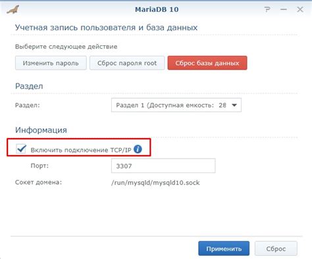
Task: Click the Сокет домена: label
Action: click(x=38, y=182)
